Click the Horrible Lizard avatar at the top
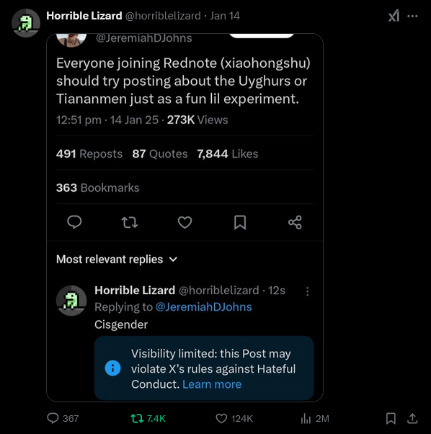 [26, 23]
